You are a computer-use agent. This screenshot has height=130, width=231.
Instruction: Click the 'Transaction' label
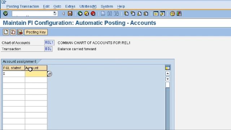pos(11,49)
